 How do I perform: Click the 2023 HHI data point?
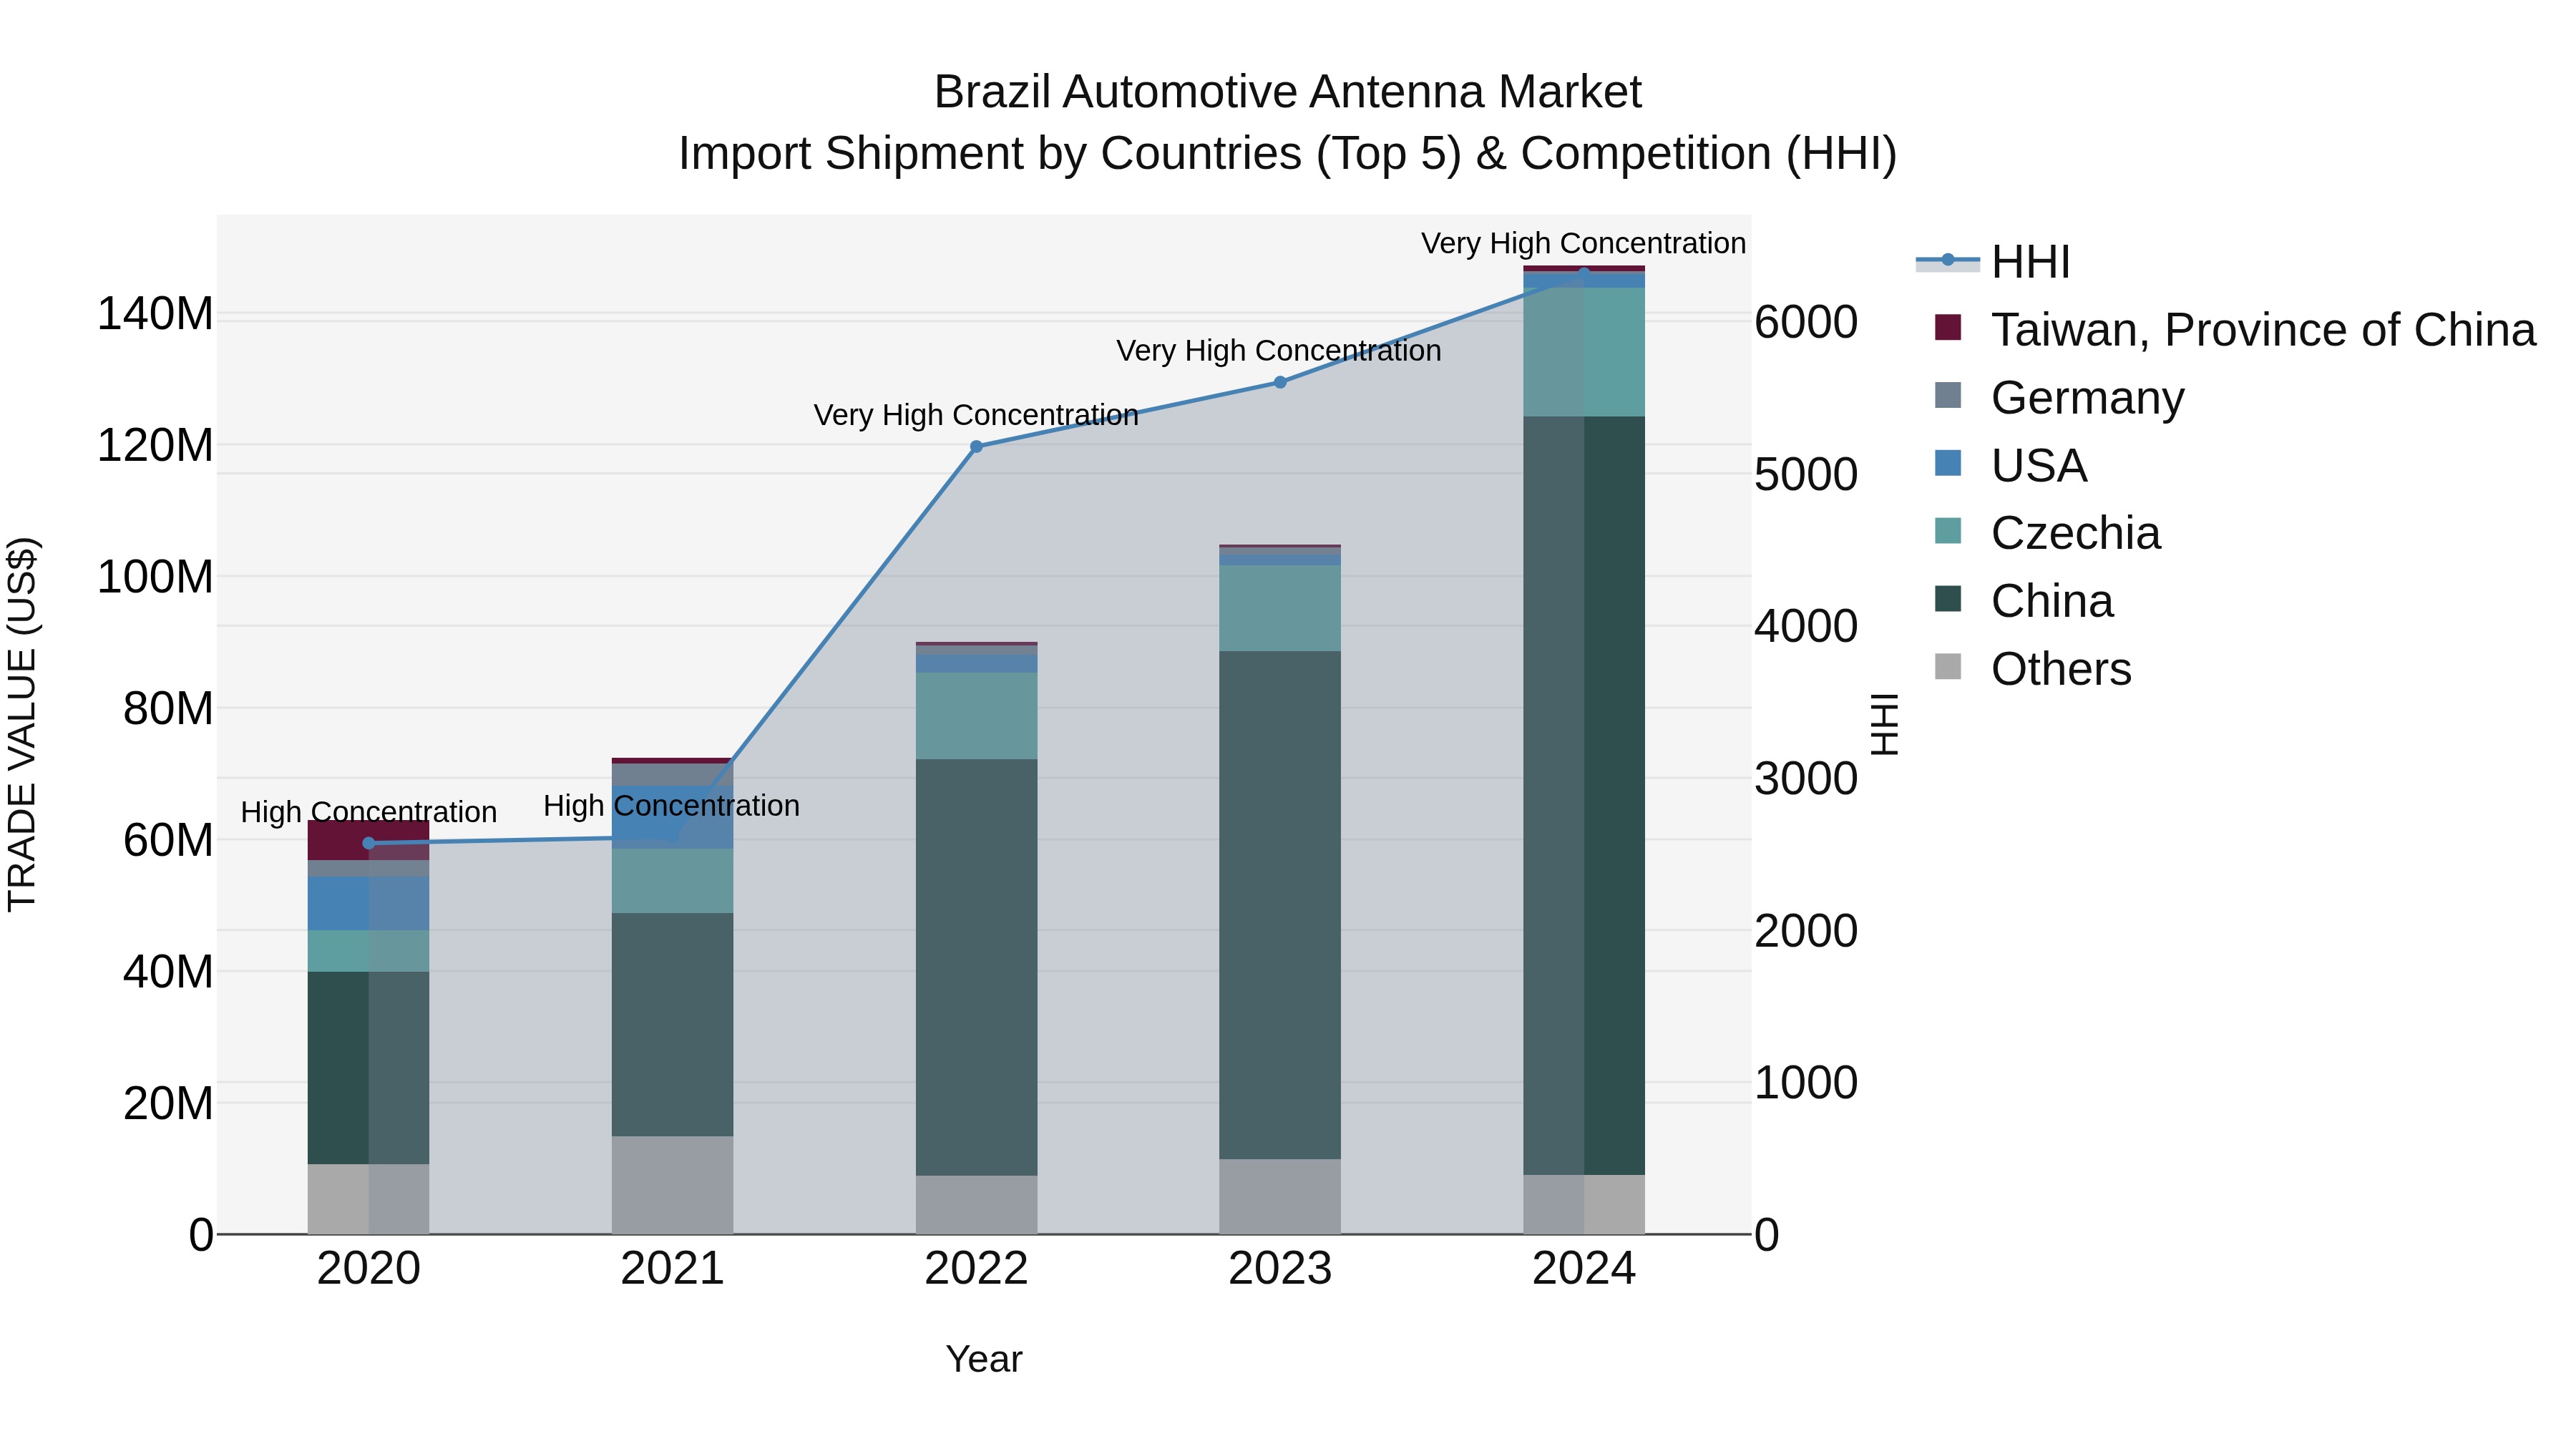click(x=1280, y=382)
